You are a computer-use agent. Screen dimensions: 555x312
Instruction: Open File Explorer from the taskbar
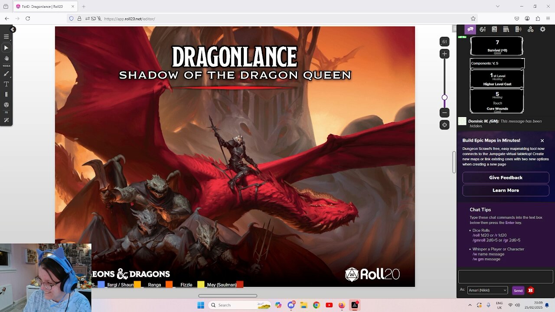(304, 305)
